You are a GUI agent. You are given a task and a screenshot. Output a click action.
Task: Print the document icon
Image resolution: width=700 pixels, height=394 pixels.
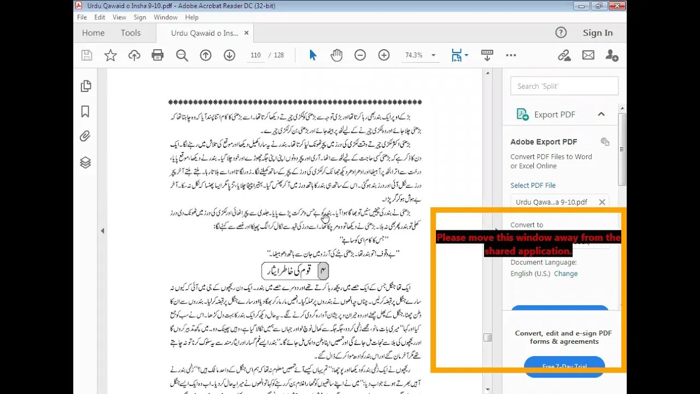point(157,55)
